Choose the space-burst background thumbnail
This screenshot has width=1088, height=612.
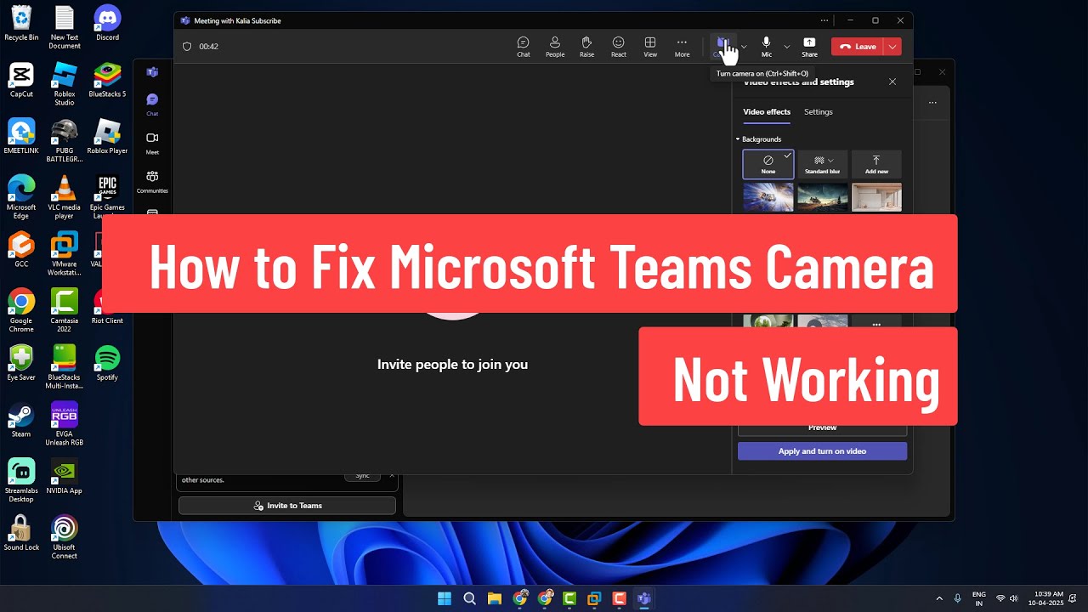coord(768,197)
